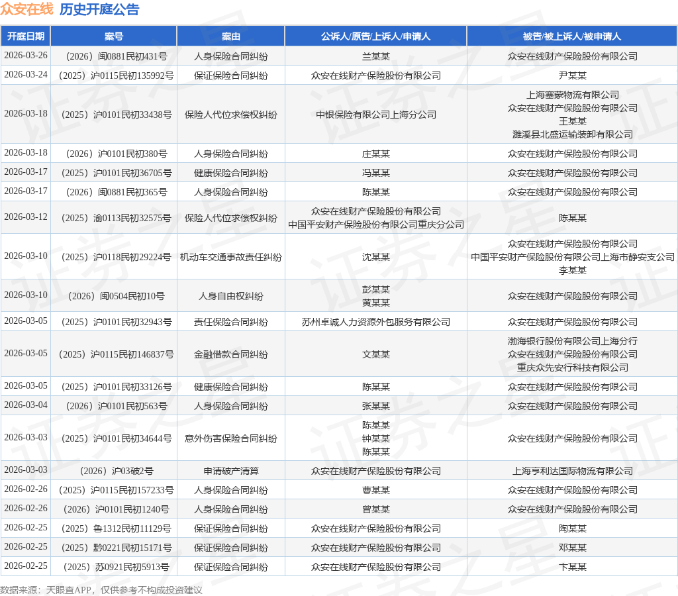Select case number (2025)鲁1312民初11129号
The width and height of the screenshot is (678, 596).
pyautogui.click(x=117, y=528)
